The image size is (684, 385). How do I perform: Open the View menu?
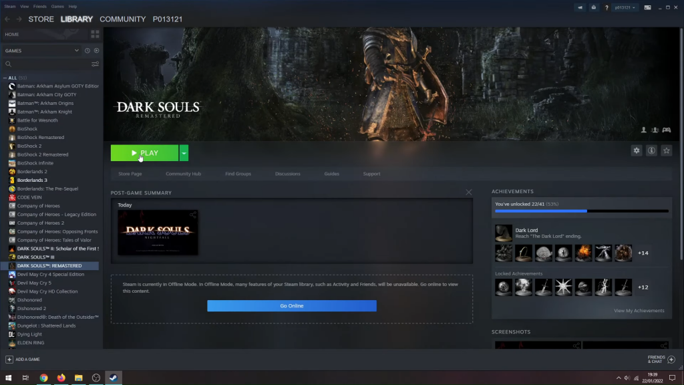coord(25,7)
